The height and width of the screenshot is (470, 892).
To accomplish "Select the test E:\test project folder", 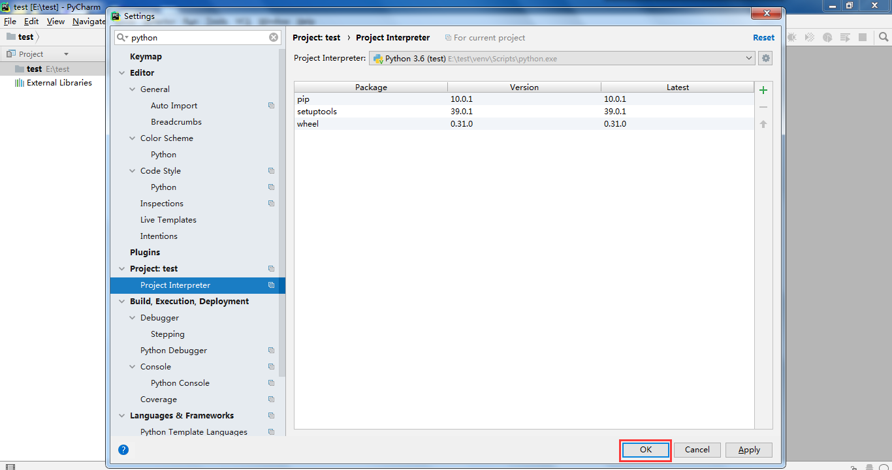I will click(52, 69).
